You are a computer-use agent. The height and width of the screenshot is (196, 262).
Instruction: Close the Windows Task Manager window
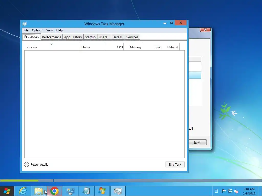[x=181, y=23]
